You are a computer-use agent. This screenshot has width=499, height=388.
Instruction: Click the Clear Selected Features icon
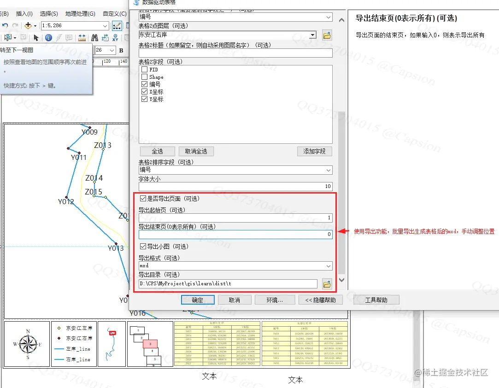[23, 38]
